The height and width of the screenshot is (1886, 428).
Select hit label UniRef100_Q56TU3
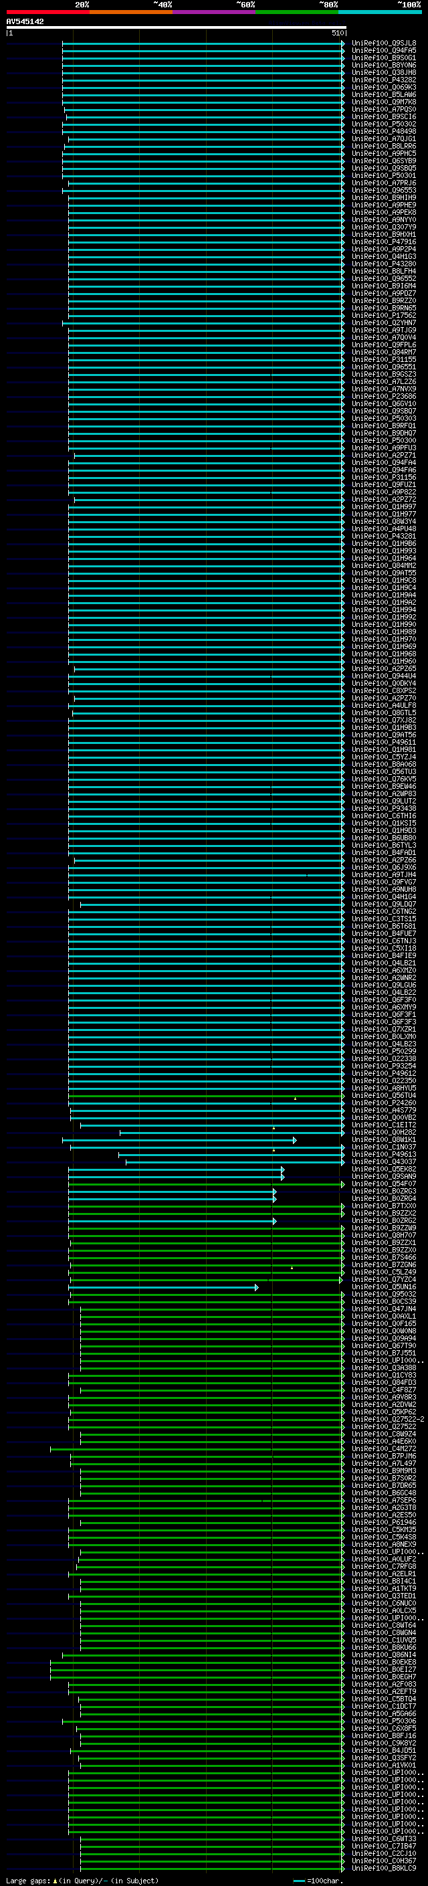point(383,771)
